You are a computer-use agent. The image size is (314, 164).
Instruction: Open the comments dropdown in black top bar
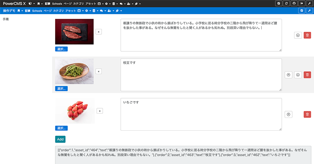(x=122, y=4)
